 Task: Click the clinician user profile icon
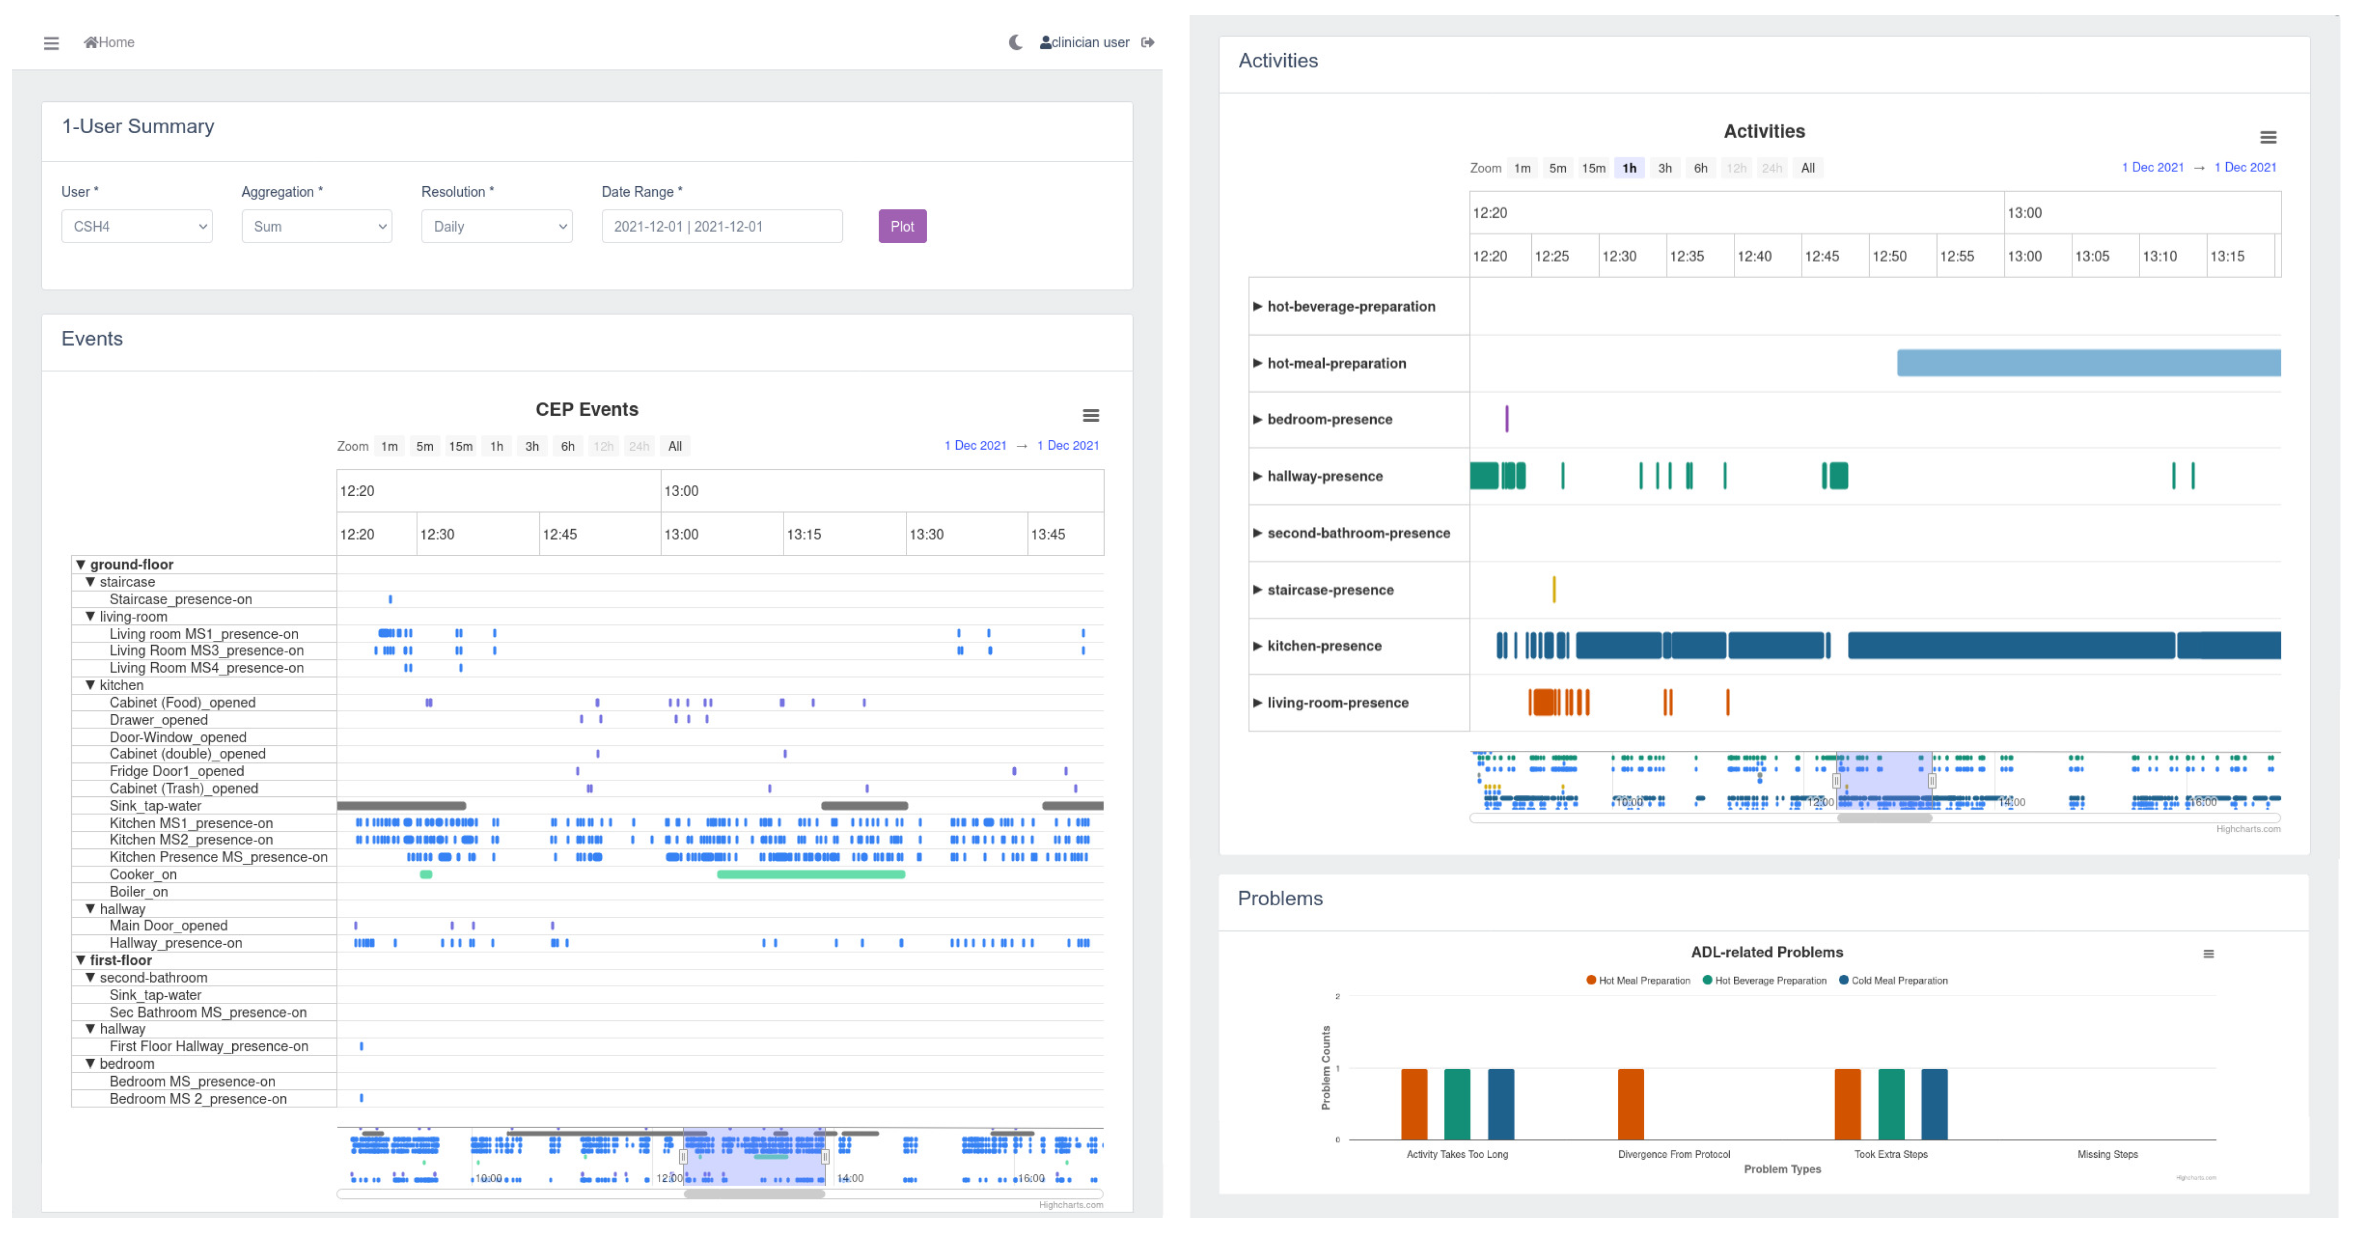(1045, 43)
